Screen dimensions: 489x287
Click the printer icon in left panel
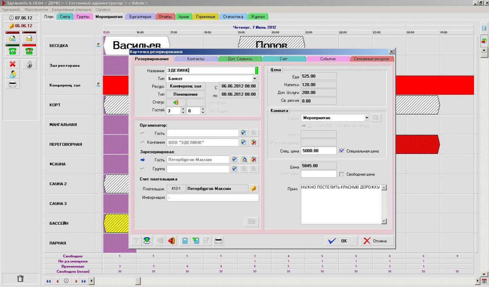point(13,84)
